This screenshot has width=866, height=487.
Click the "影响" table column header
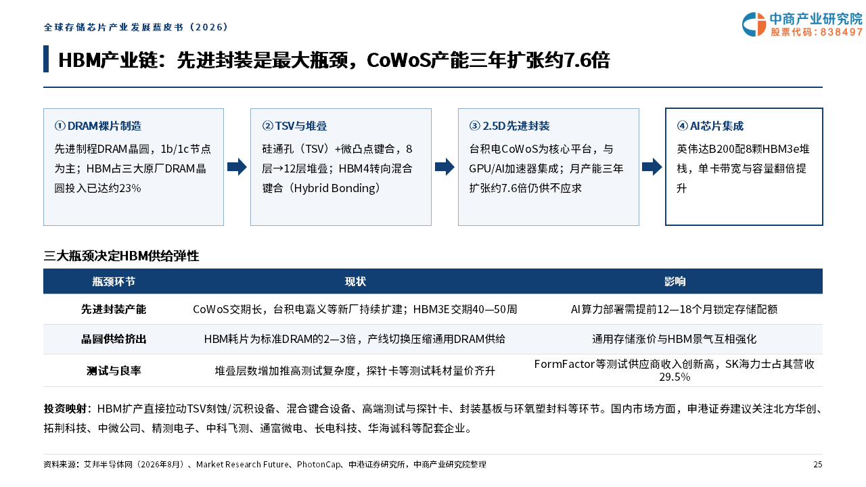(x=675, y=281)
